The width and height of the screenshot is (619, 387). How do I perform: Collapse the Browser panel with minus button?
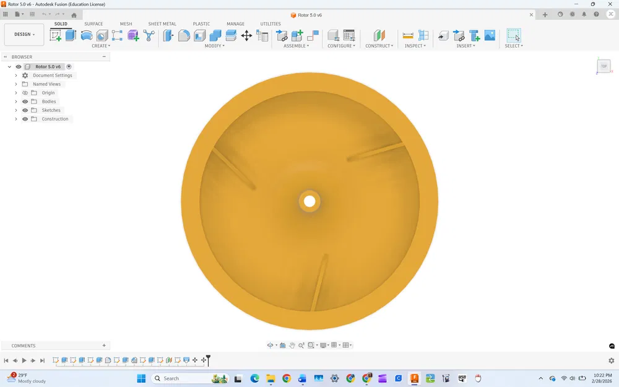[104, 57]
